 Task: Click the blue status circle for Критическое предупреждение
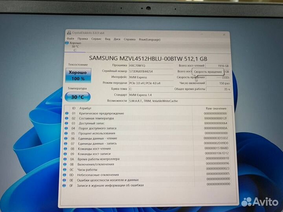pos(66,113)
